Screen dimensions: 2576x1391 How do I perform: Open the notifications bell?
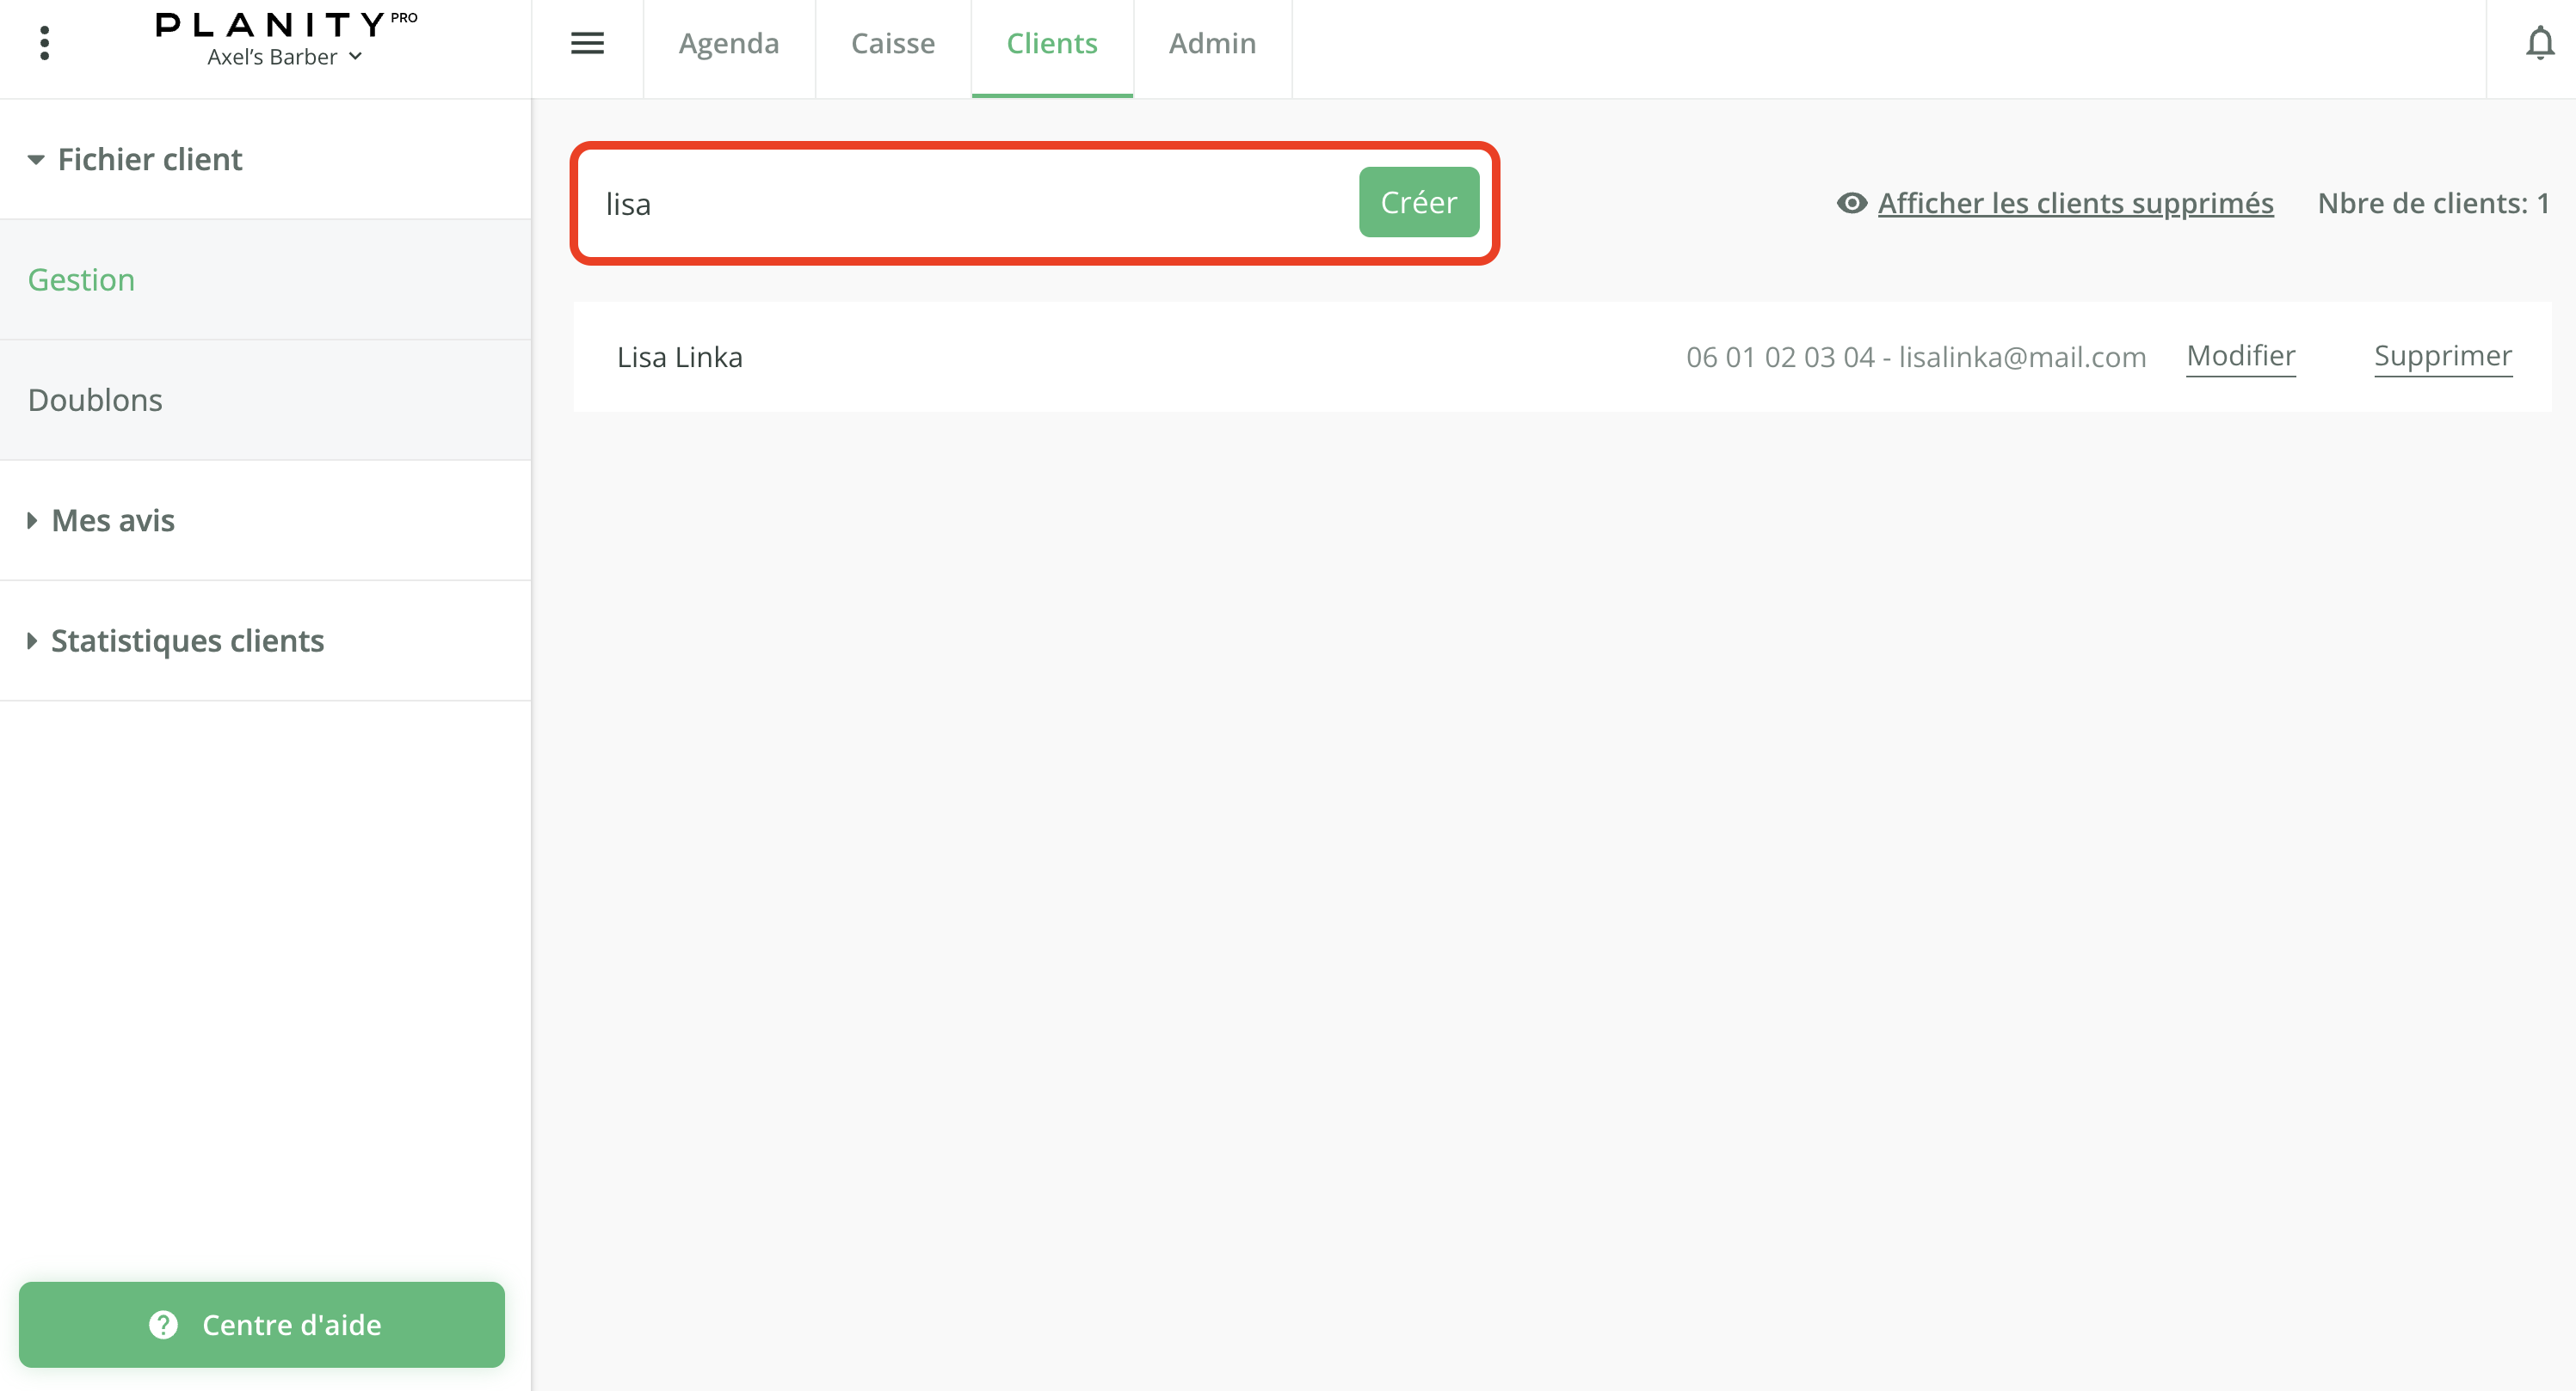click(2539, 43)
